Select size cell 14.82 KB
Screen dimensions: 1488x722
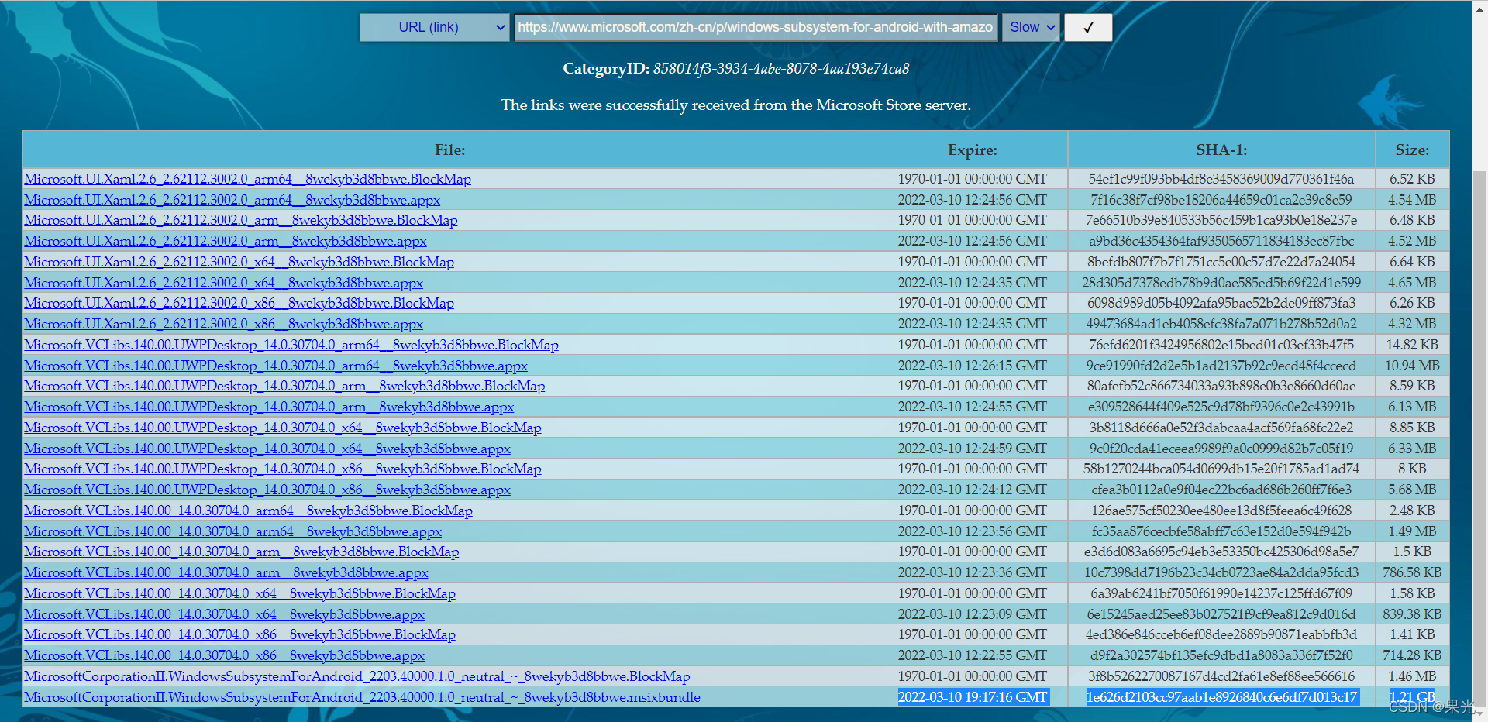(1412, 345)
